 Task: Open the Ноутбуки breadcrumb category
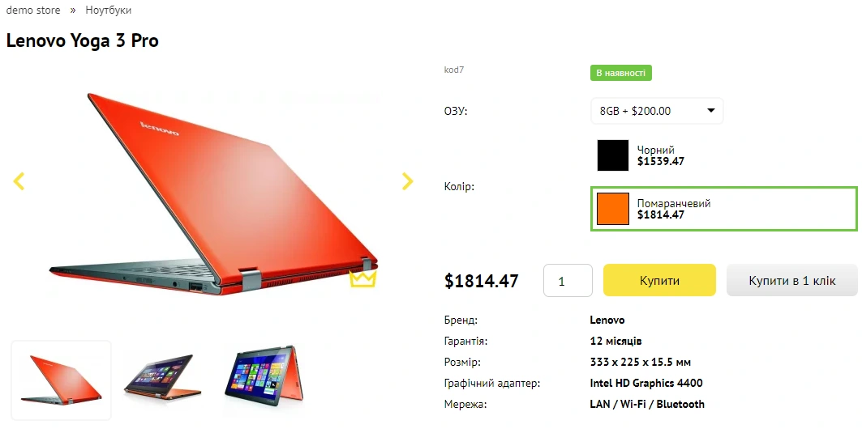[x=109, y=10]
